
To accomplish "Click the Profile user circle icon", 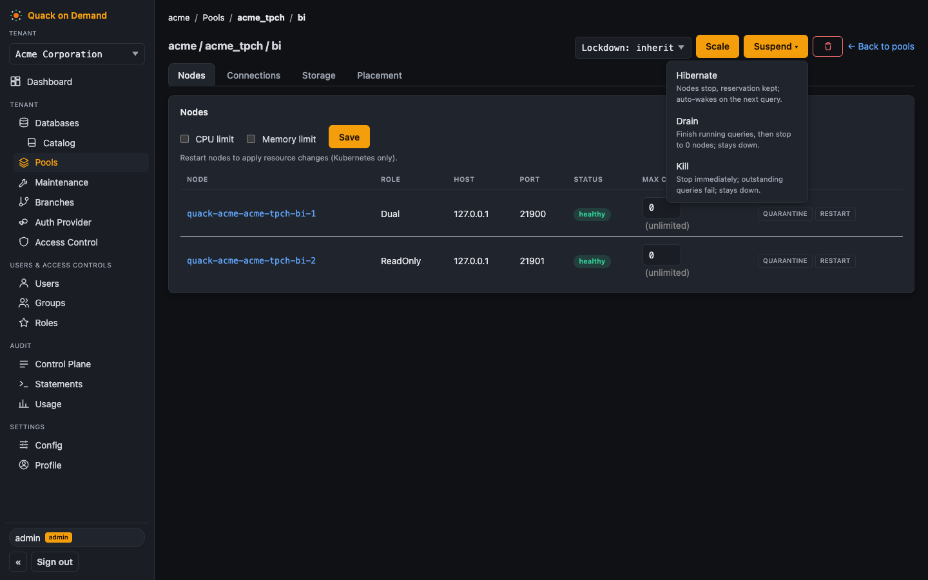I will tap(24, 465).
